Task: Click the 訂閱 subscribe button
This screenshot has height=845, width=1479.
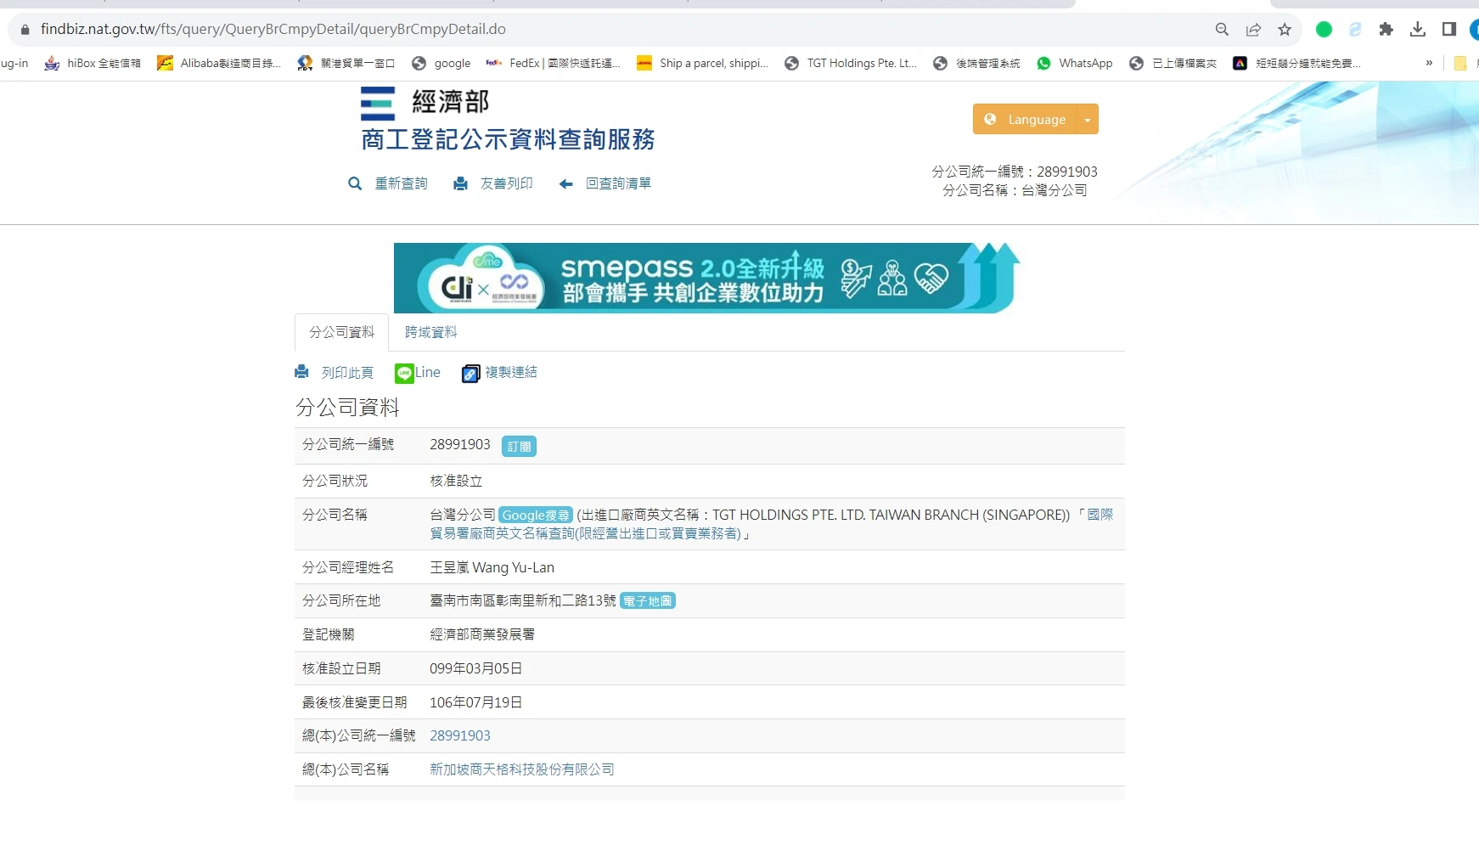Action: (519, 447)
